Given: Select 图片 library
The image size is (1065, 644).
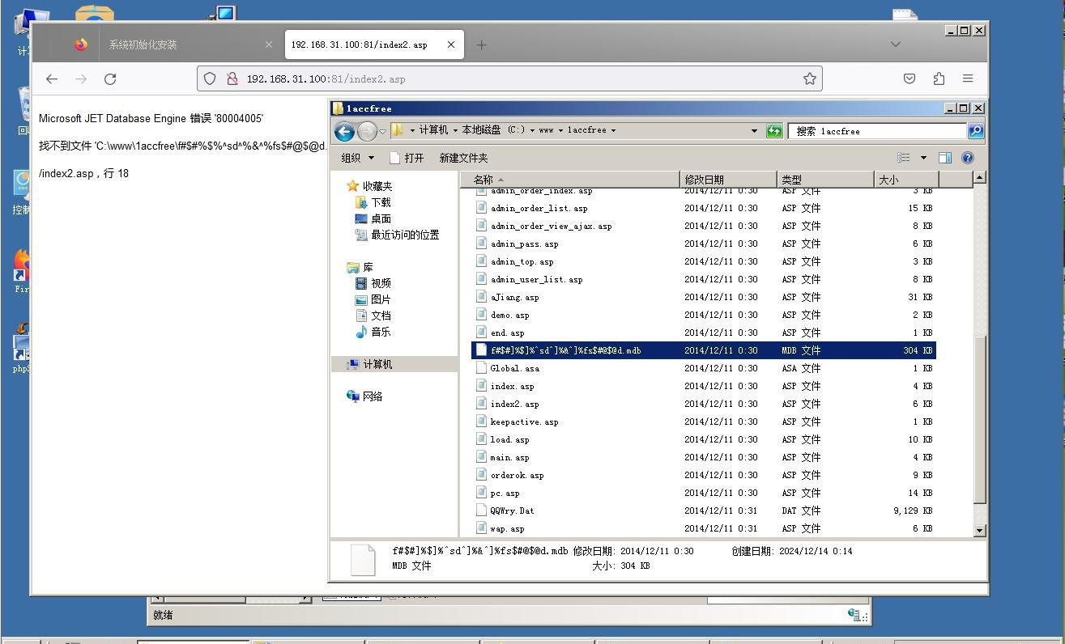Looking at the screenshot, I should pyautogui.click(x=373, y=299).
